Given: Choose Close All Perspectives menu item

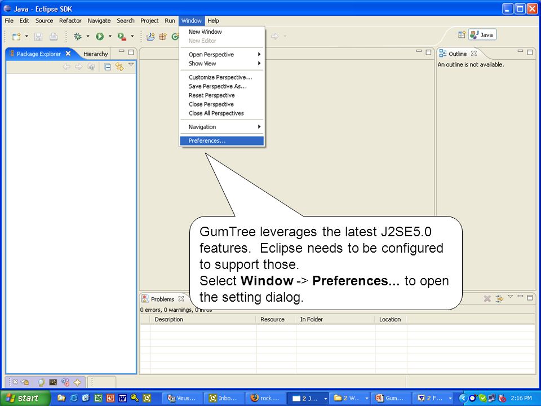Looking at the screenshot, I should [222, 113].
